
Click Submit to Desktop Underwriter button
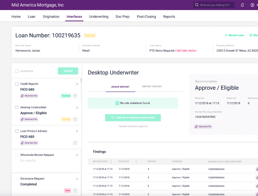pyautogui.click(x=133, y=117)
